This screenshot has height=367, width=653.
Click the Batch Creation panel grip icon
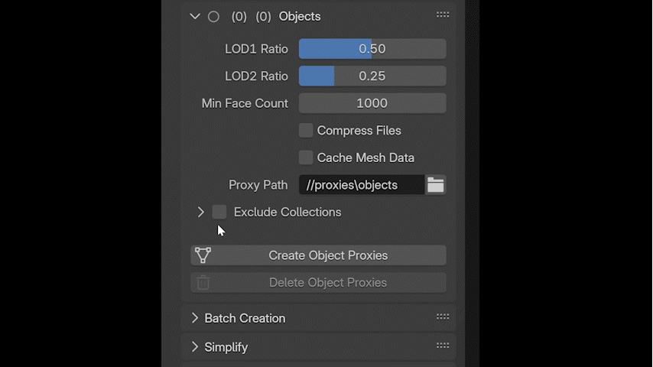coord(443,317)
